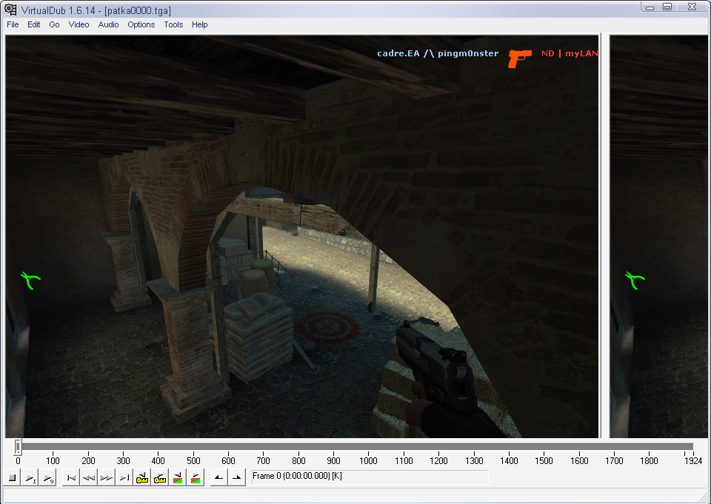Click the timeline label 1800

[649, 461]
